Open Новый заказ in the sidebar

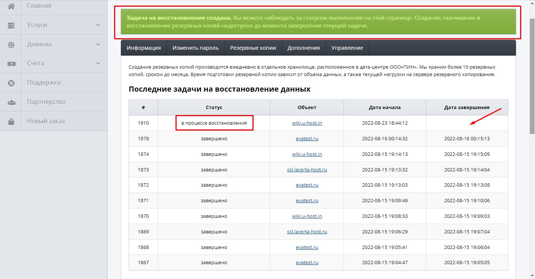click(x=54, y=121)
